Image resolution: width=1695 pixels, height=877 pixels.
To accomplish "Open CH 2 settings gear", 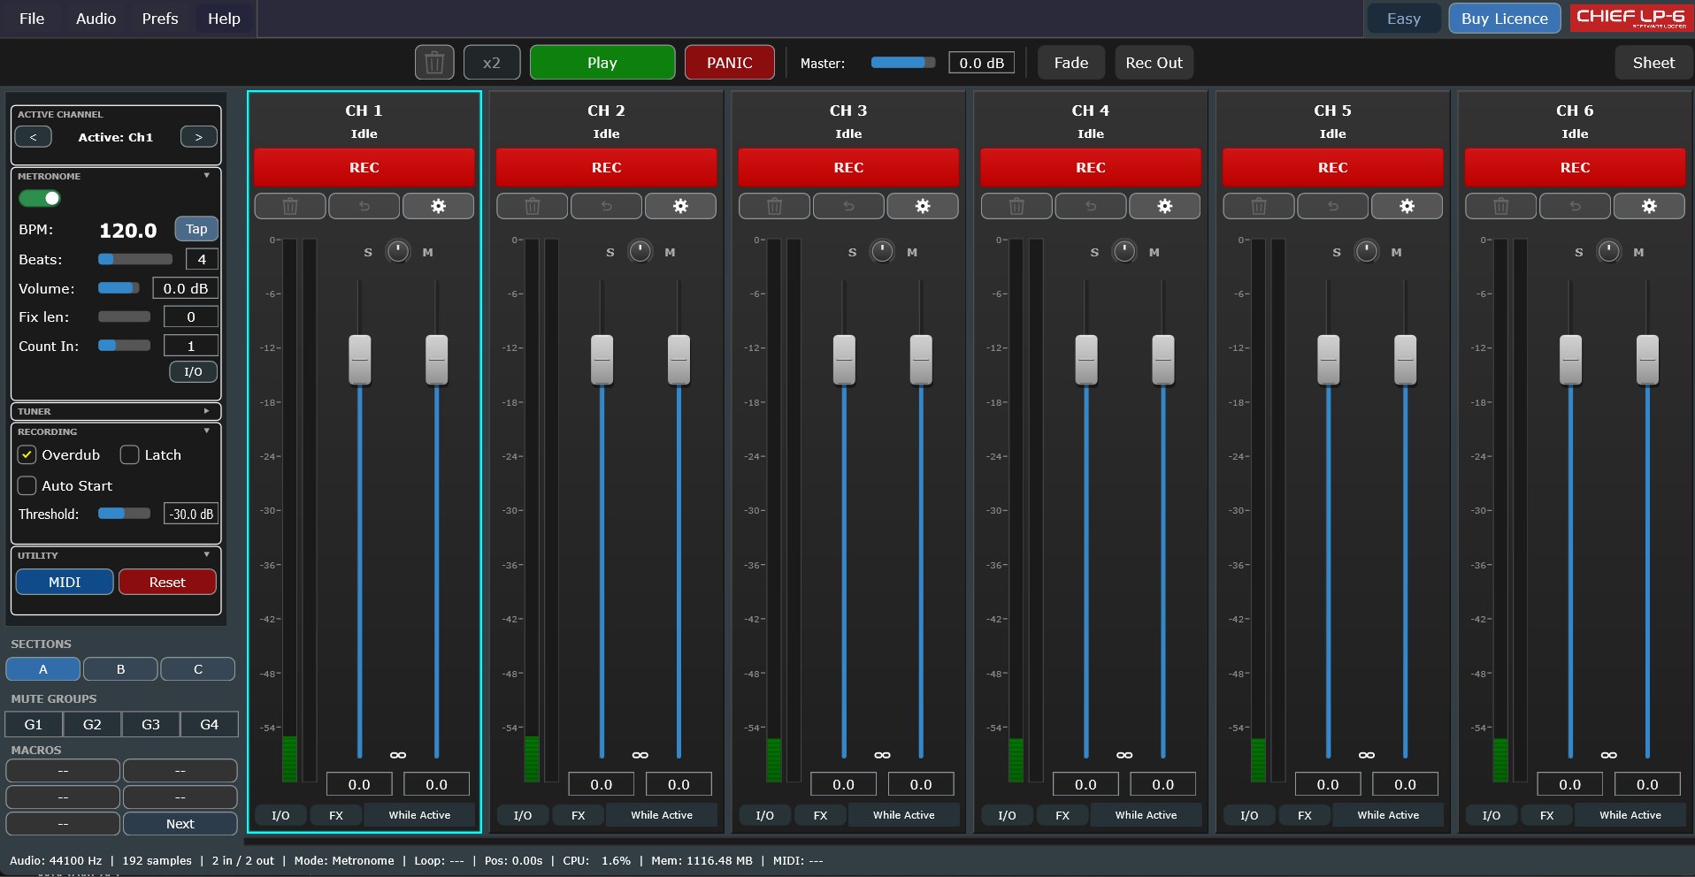I will (680, 206).
